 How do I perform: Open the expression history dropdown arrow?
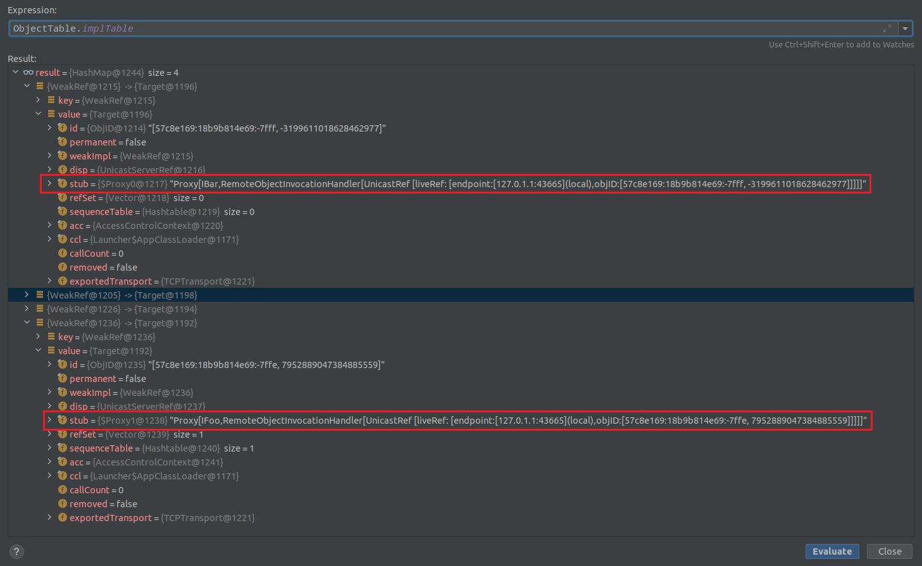click(905, 28)
